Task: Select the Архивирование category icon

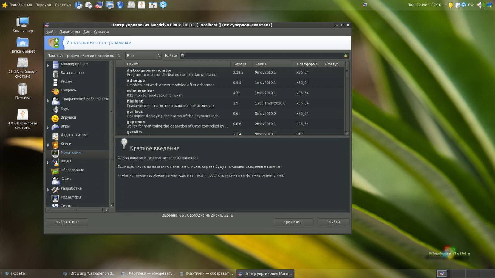Action: [55, 65]
